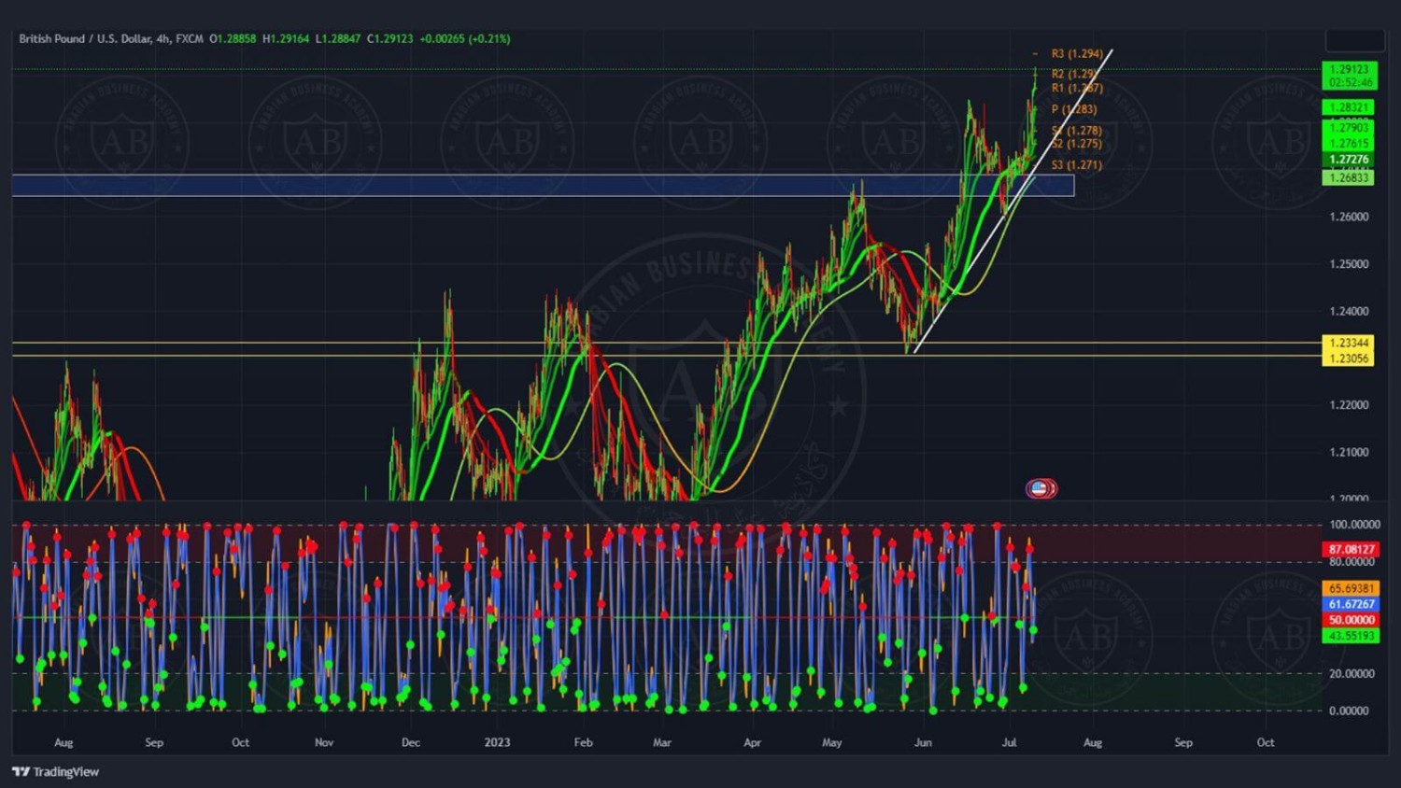The height and width of the screenshot is (788, 1401).
Task: Click the 1.22000 price axis label
Action: point(1349,405)
